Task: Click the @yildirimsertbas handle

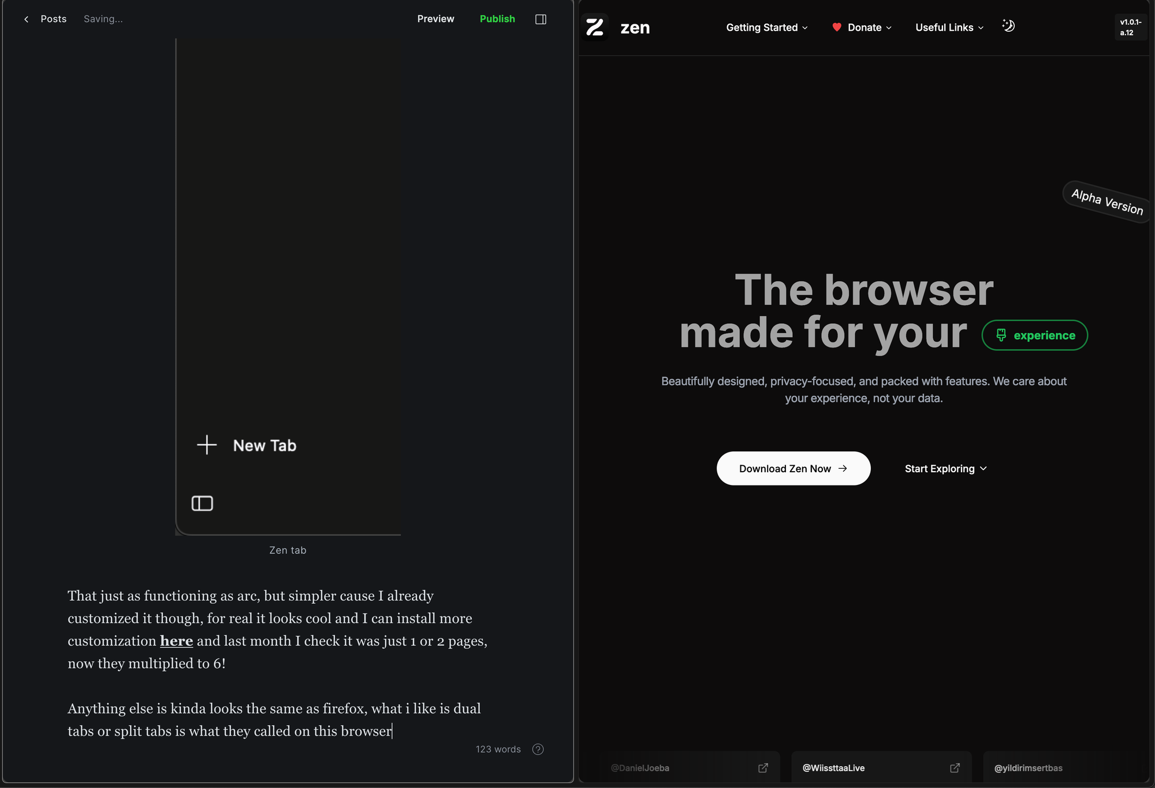Action: 1028,768
